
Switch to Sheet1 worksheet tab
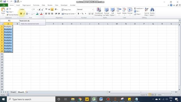pos(13,92)
